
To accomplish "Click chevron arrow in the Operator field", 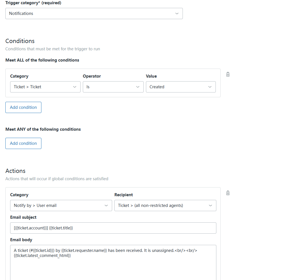I will [138, 87].
